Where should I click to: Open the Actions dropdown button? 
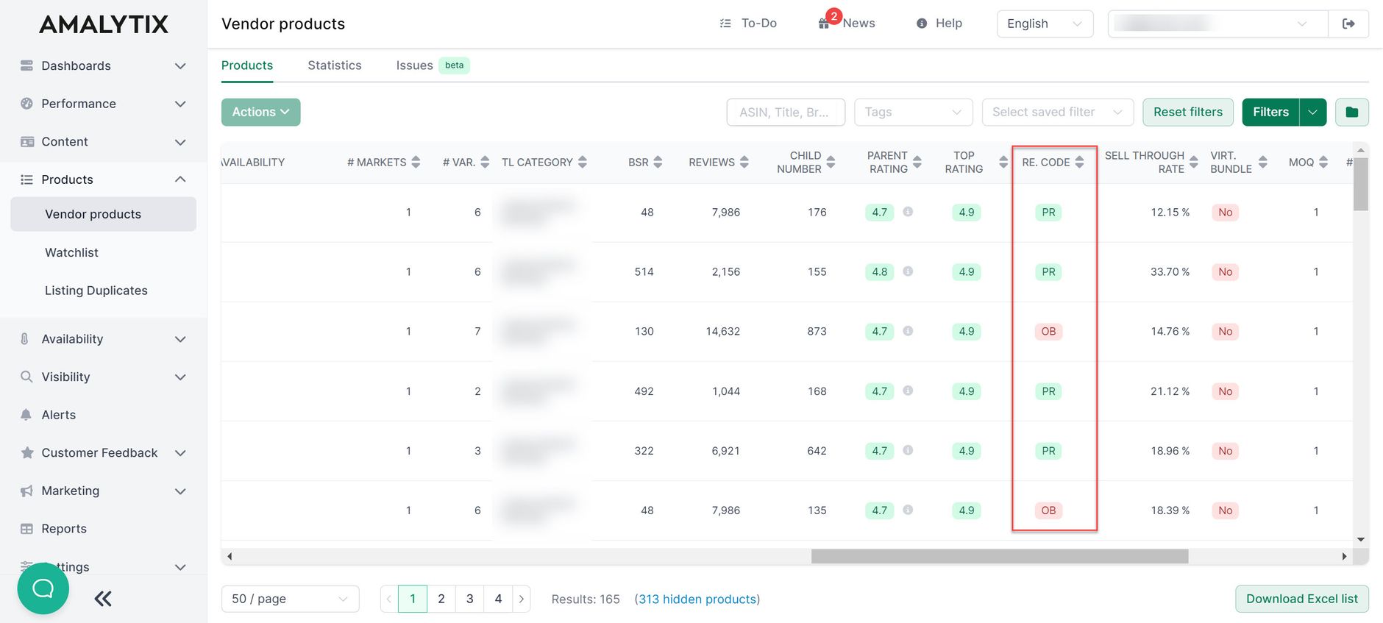[x=260, y=112]
